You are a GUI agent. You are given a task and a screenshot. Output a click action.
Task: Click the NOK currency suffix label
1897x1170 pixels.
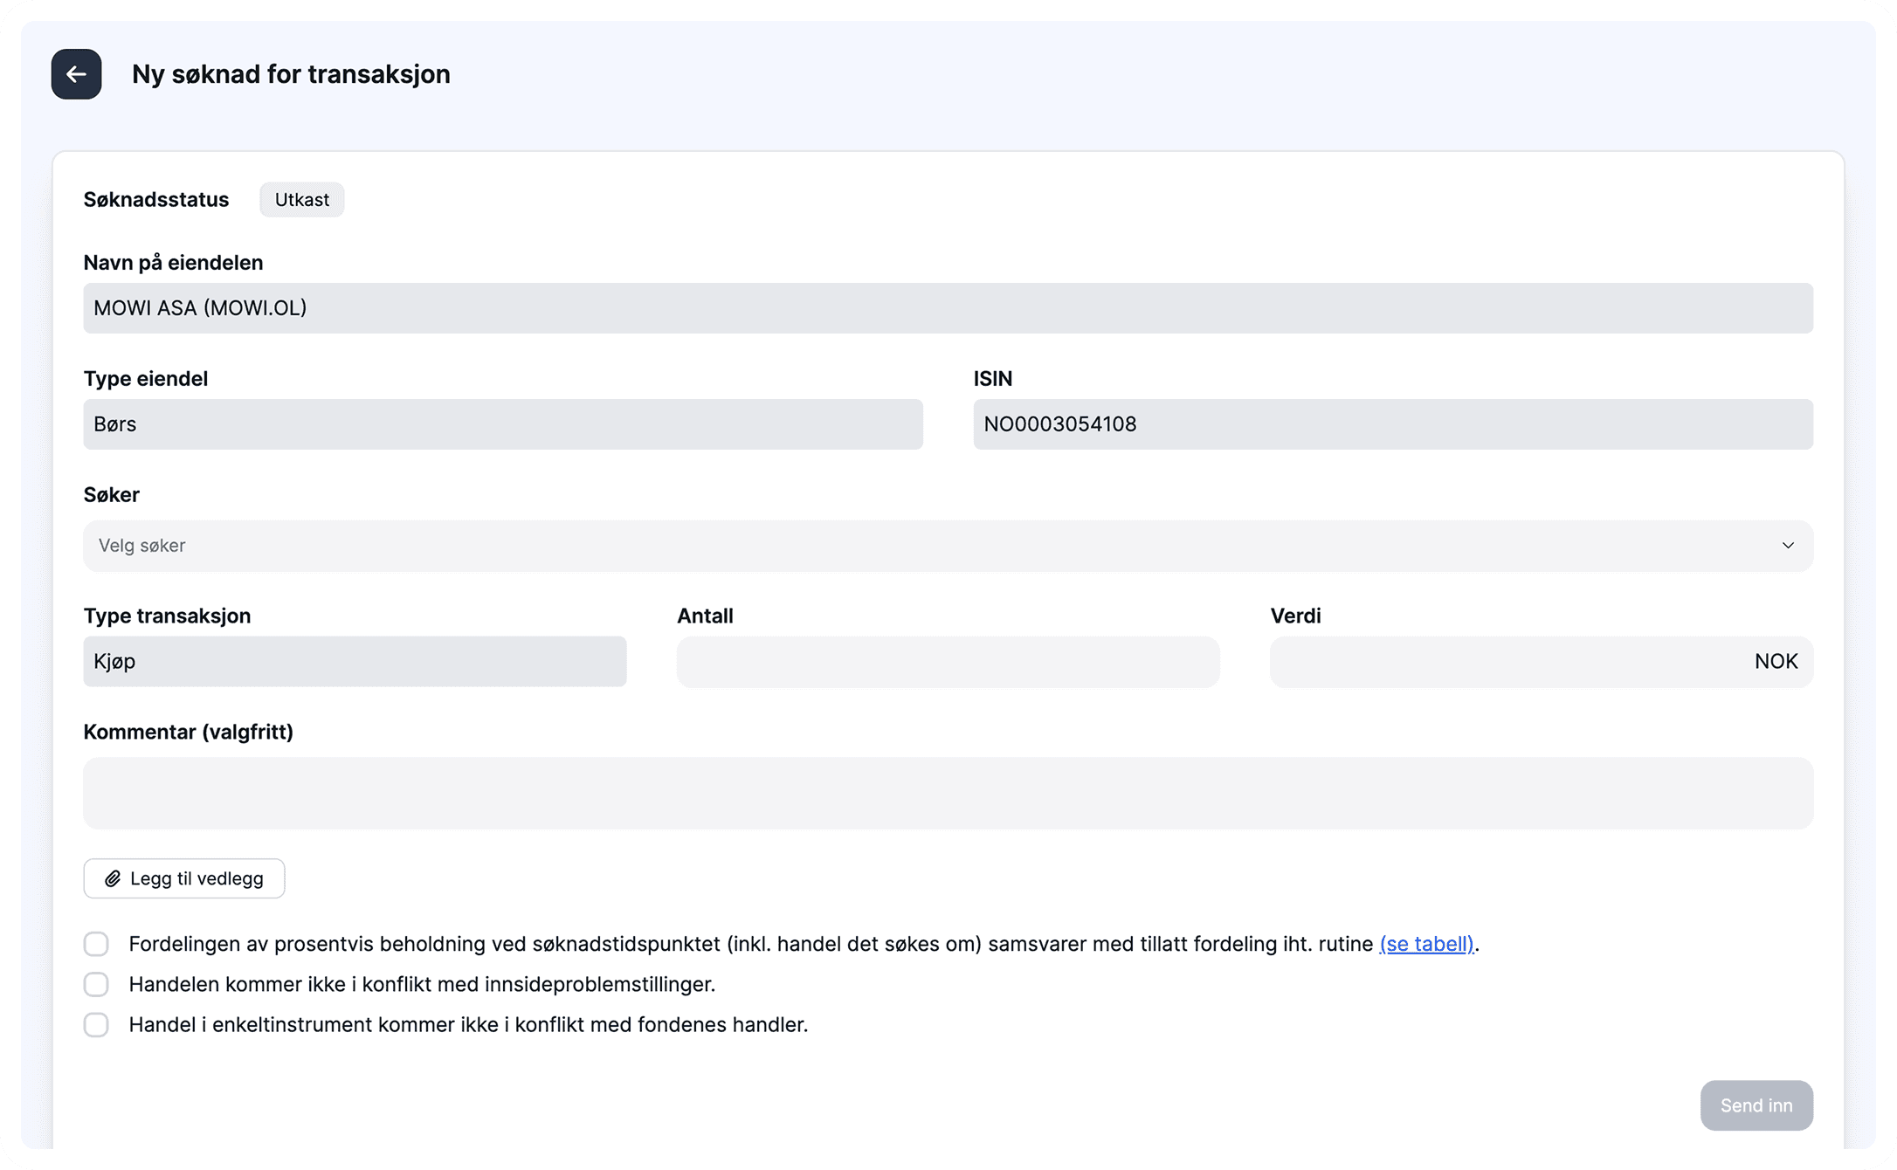click(x=1776, y=661)
